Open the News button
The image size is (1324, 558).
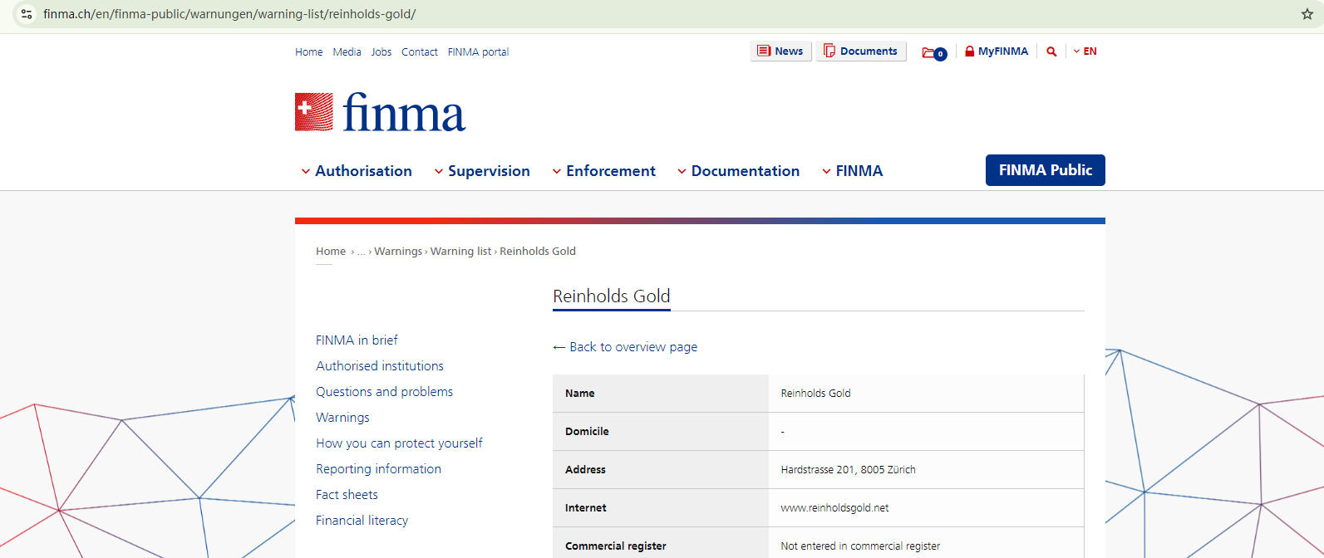tap(780, 51)
